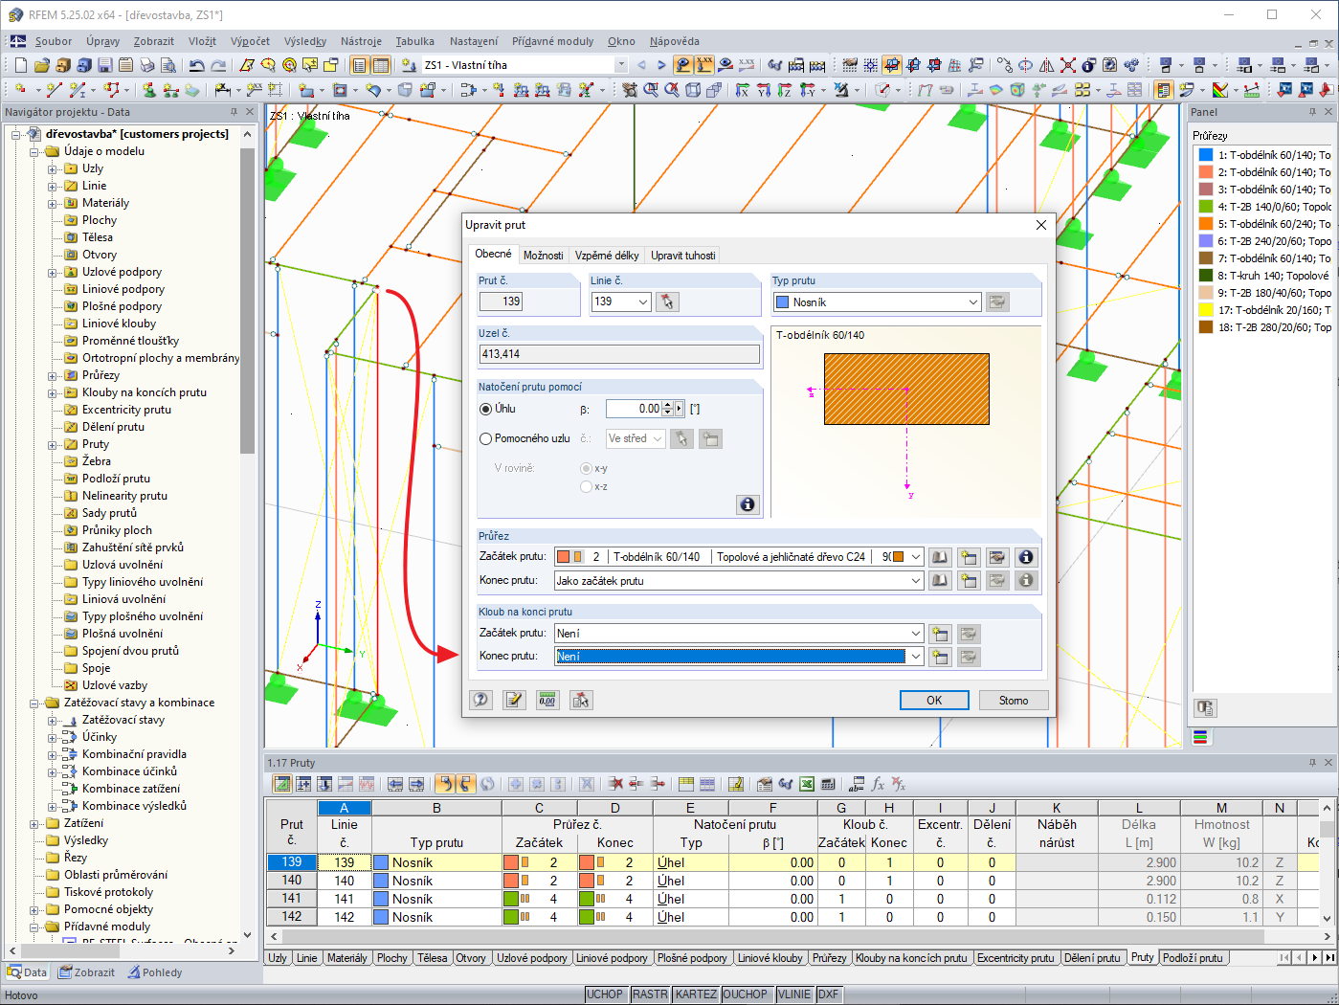Click the Storno button
The image size is (1339, 1005).
[x=1013, y=701]
